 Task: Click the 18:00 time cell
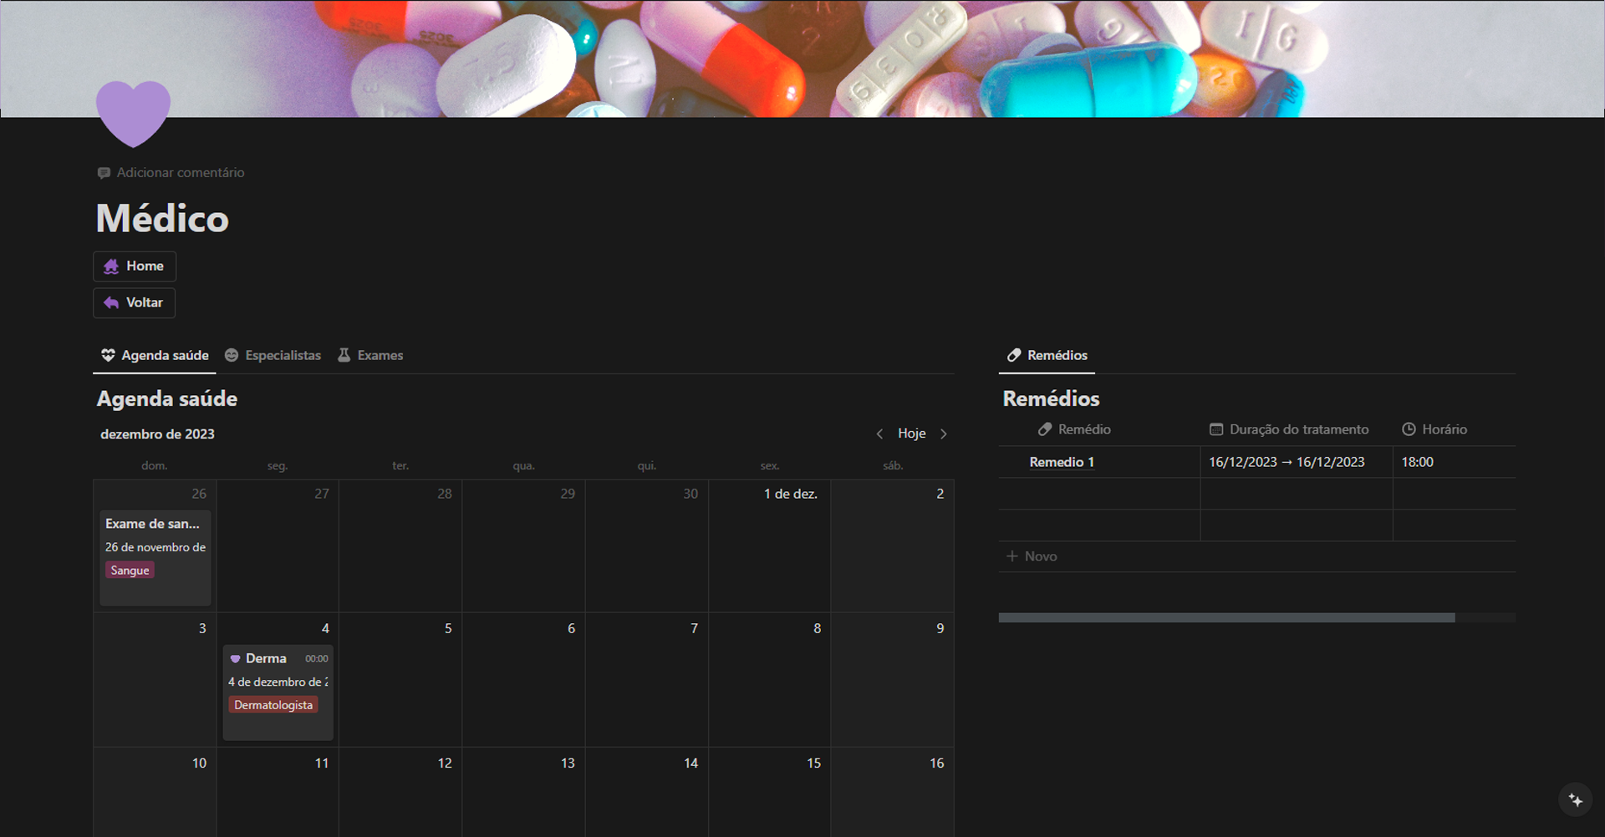[1455, 462]
